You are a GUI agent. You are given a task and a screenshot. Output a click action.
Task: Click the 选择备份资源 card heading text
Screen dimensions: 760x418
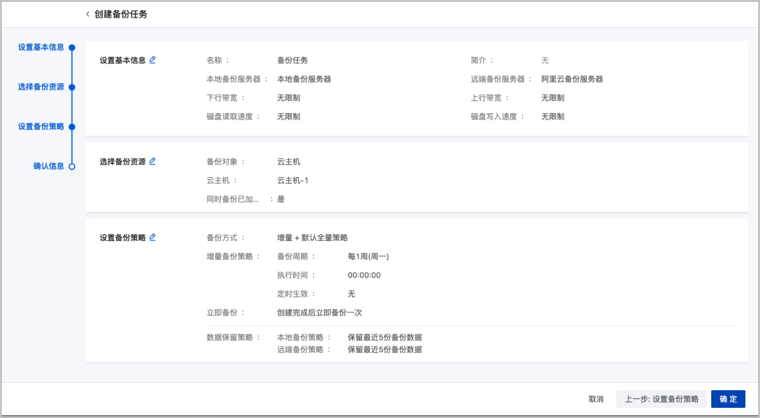pos(123,162)
